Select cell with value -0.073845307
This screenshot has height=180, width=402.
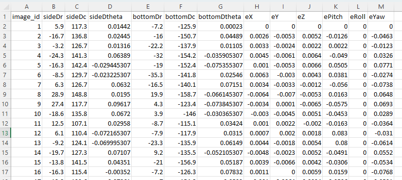click(220, 104)
